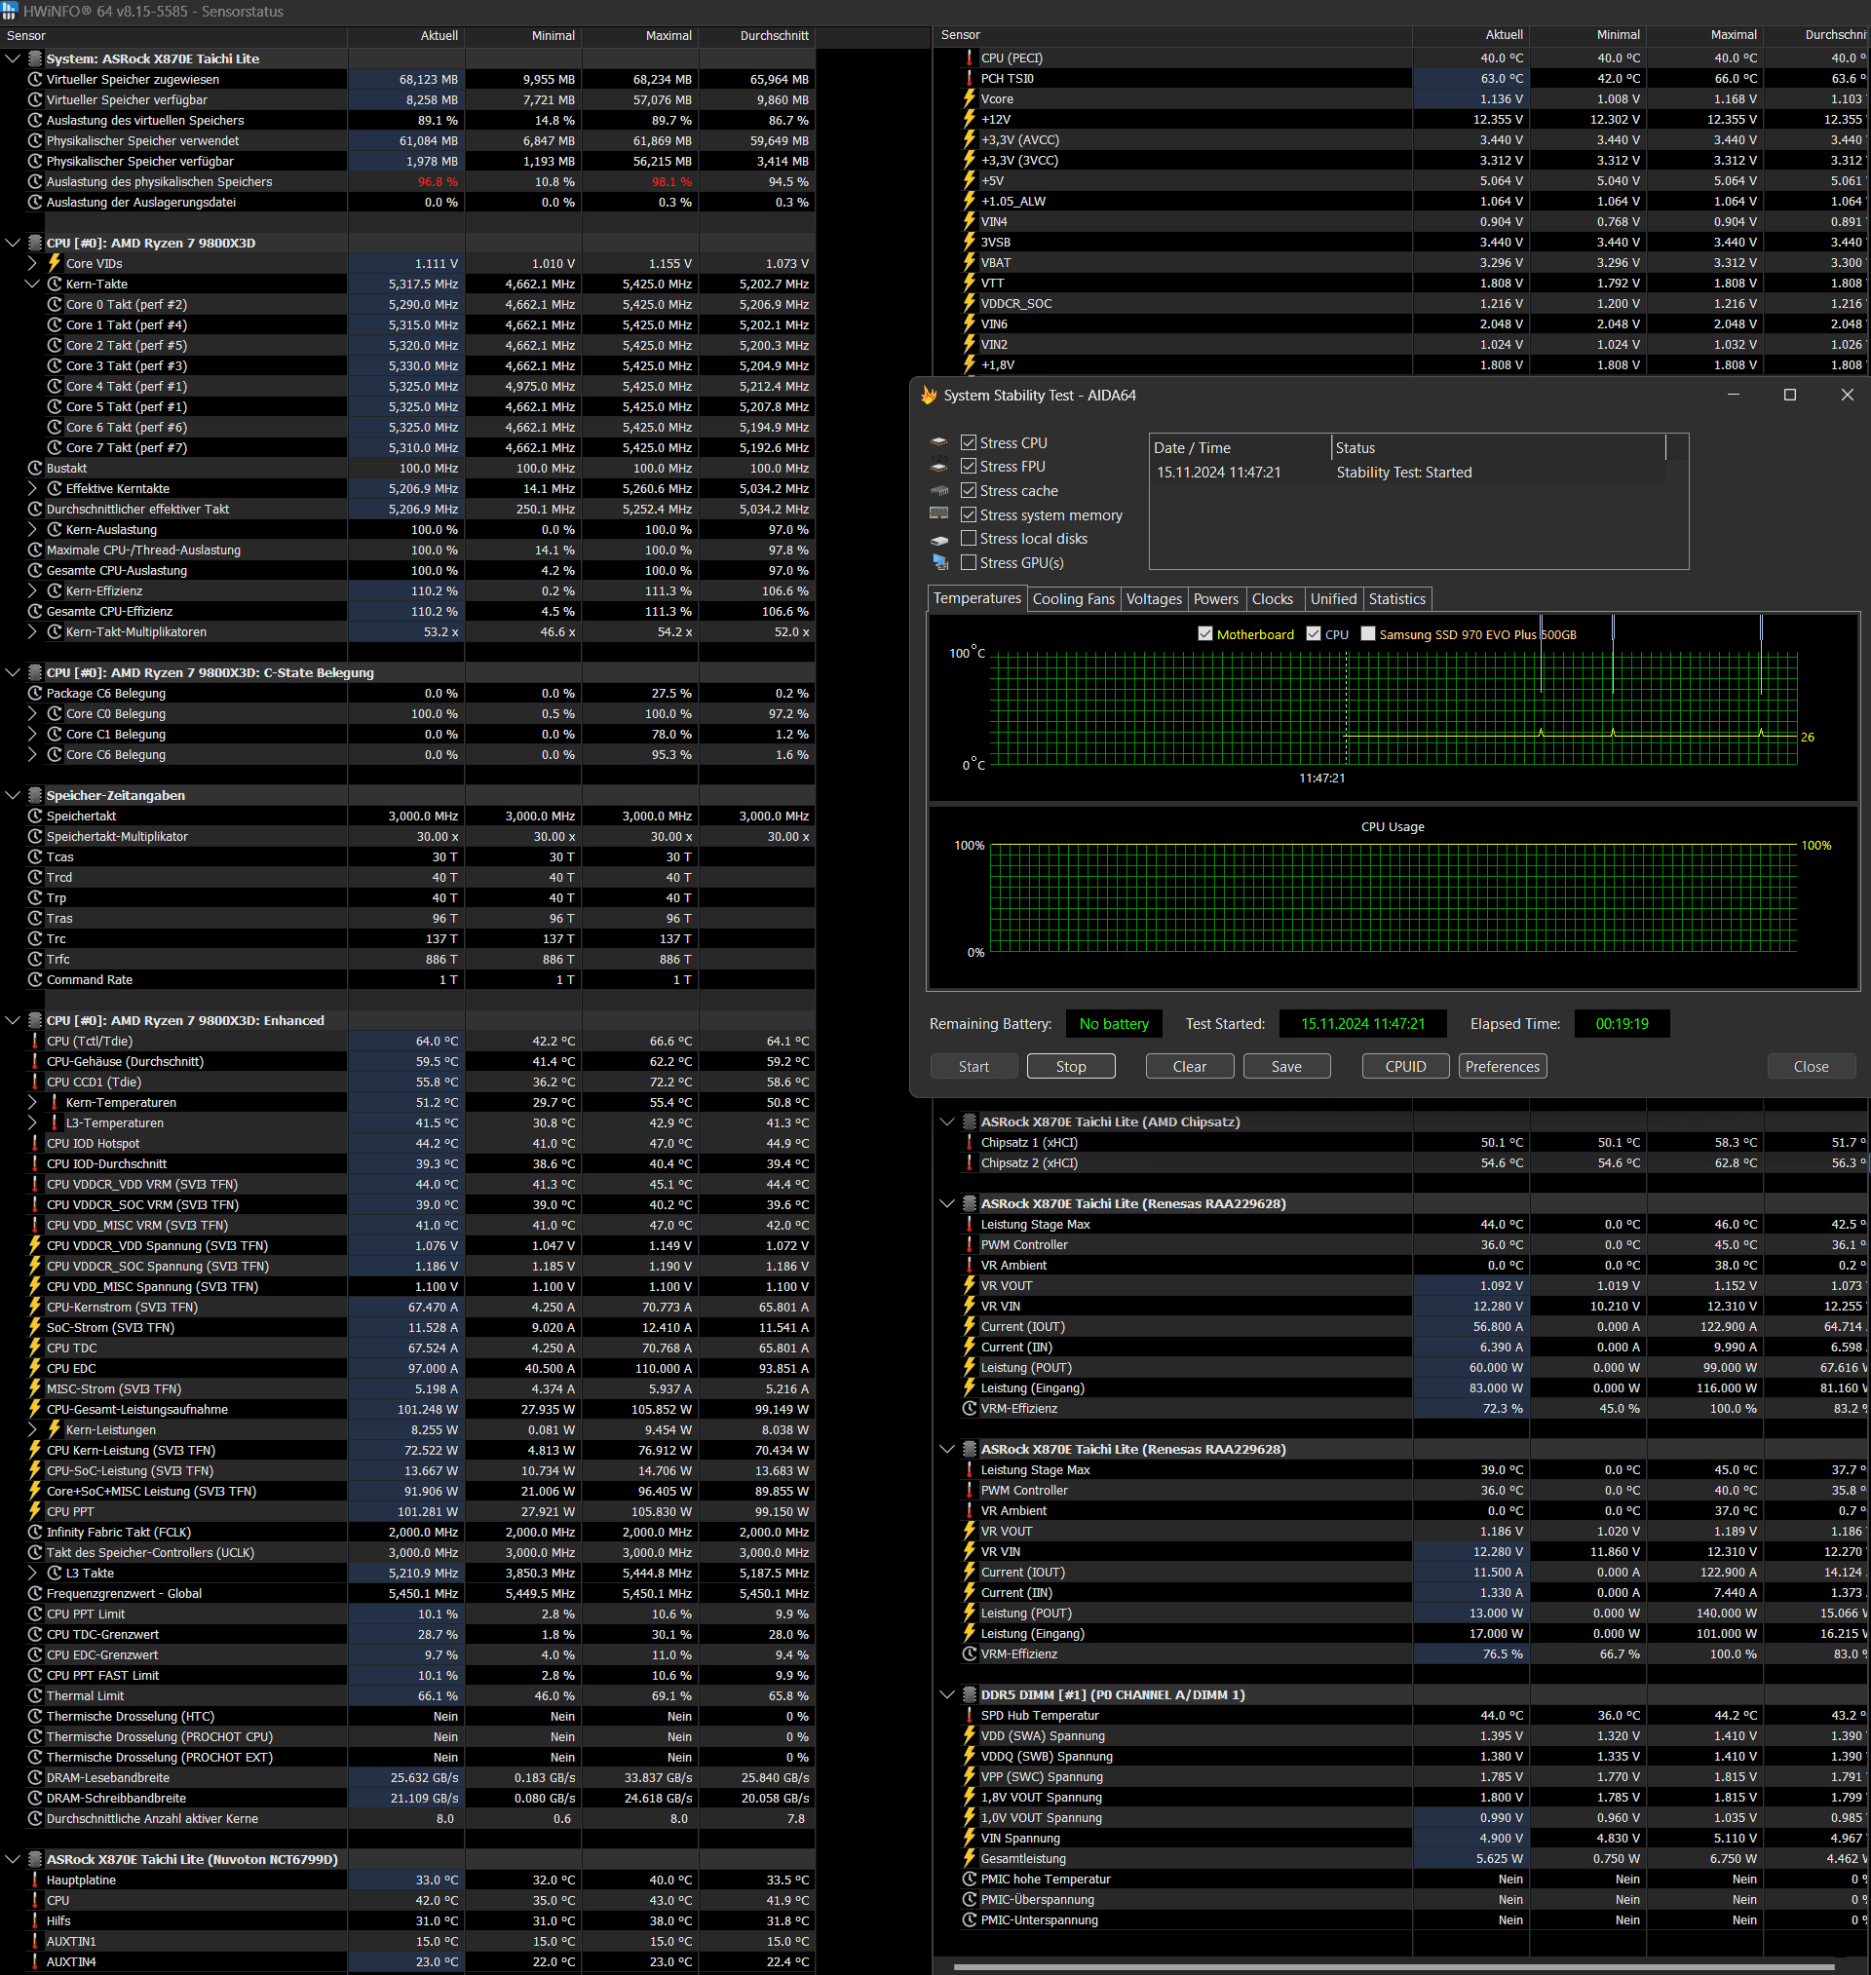Image resolution: width=1871 pixels, height=1975 pixels.
Task: Open the Statistics tab
Action: [1397, 599]
